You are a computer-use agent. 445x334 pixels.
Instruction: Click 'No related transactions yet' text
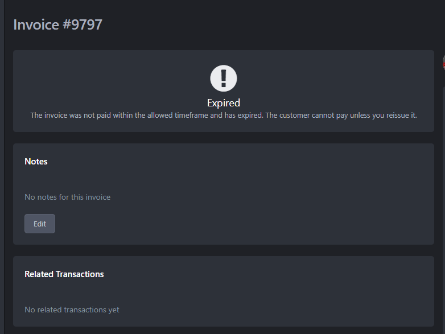point(72,310)
